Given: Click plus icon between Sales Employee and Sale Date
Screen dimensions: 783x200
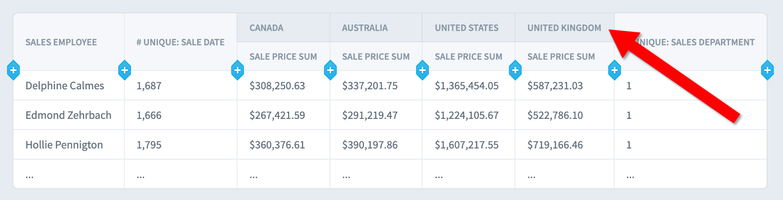Looking at the screenshot, I should 124,70.
